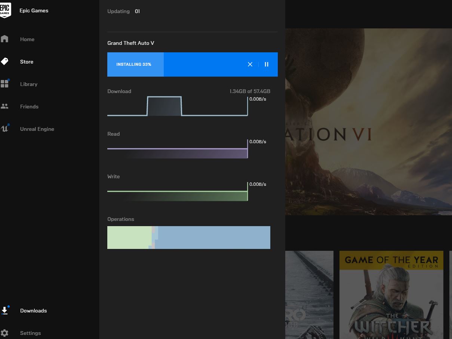452x339 pixels.
Task: Click the Write label
Action: 113,176
